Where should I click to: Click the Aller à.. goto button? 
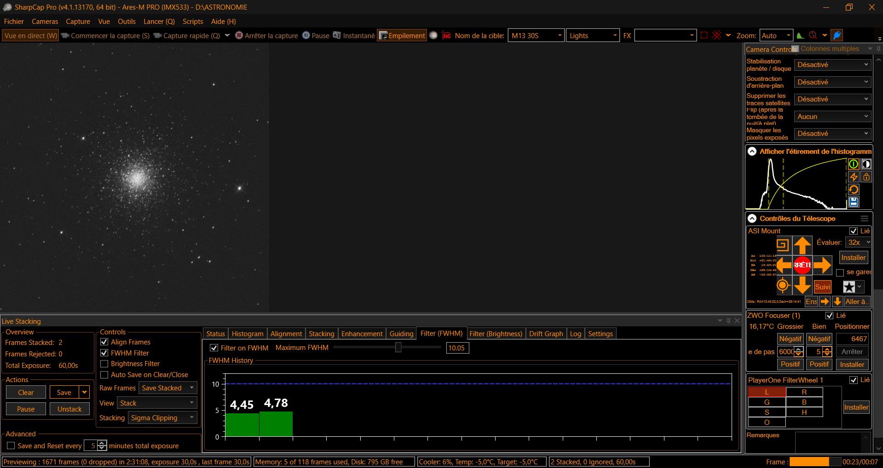pyautogui.click(x=856, y=301)
